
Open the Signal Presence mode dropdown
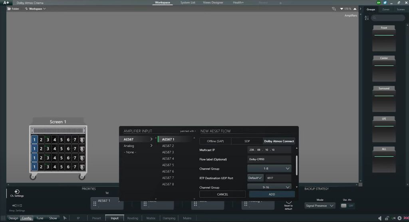(320, 206)
